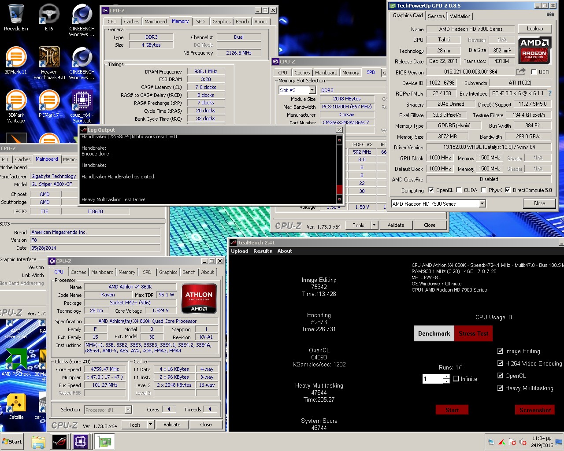Open Bench tab in CPU-Z Memory window
Image resolution: width=564 pixels, height=451 pixels.
242,22
